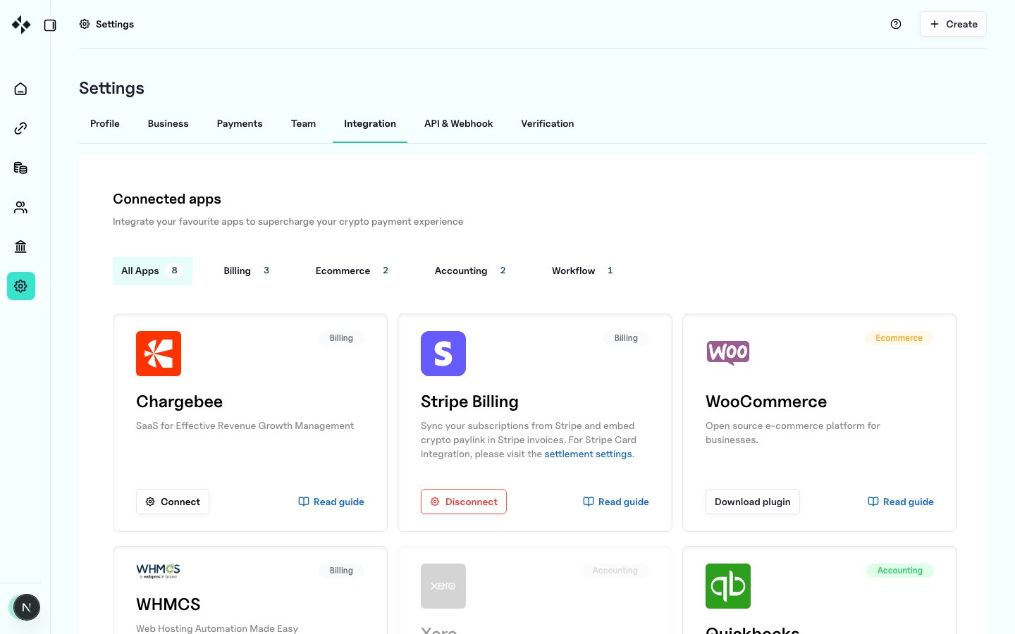Open the Home sidebar icon
Image resolution: width=1015 pixels, height=634 pixels.
(20, 89)
